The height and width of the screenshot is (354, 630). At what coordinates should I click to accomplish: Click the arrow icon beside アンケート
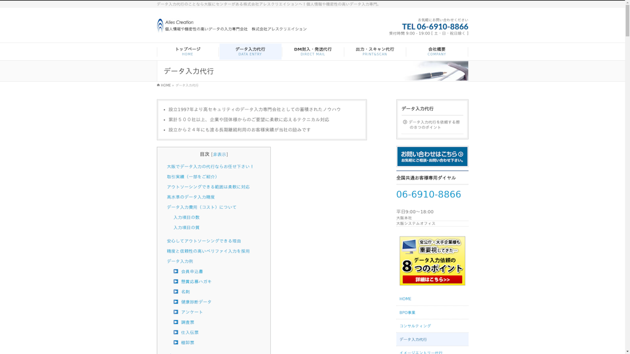click(176, 311)
